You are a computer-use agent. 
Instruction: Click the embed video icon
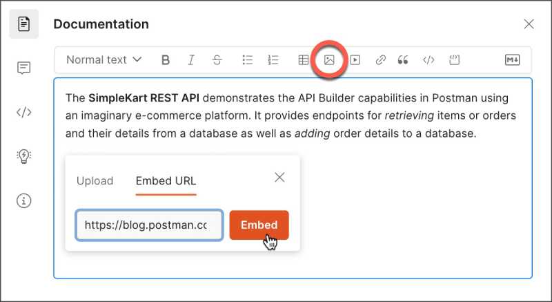click(x=355, y=60)
